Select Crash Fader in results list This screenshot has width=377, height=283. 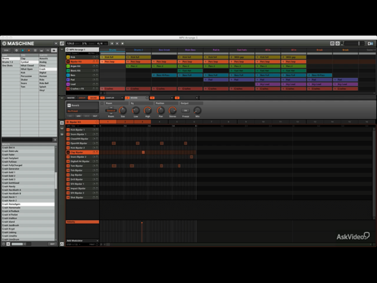tap(28, 154)
